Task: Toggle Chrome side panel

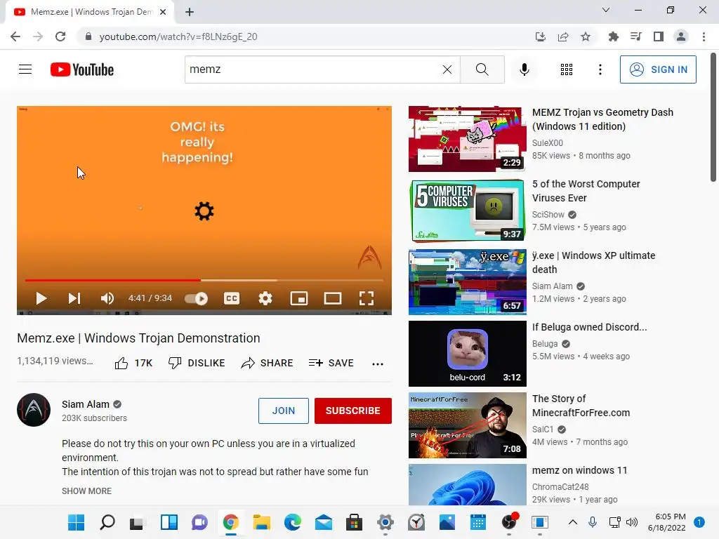Action: point(659,36)
